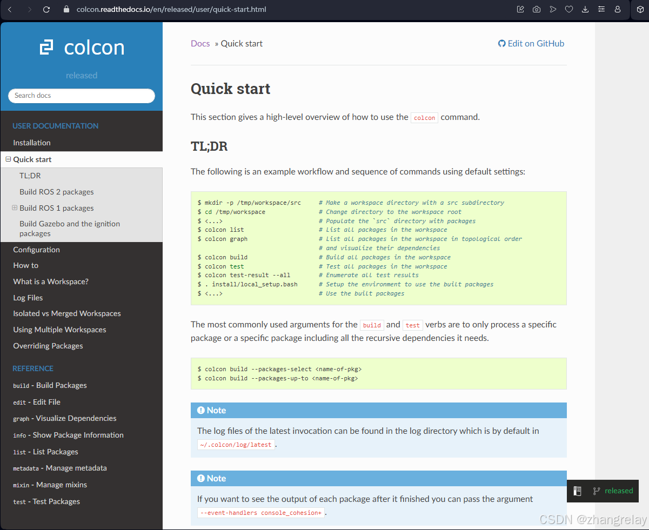Expand Build ROS 1 packages subtree
This screenshot has width=649, height=530.
(15, 207)
